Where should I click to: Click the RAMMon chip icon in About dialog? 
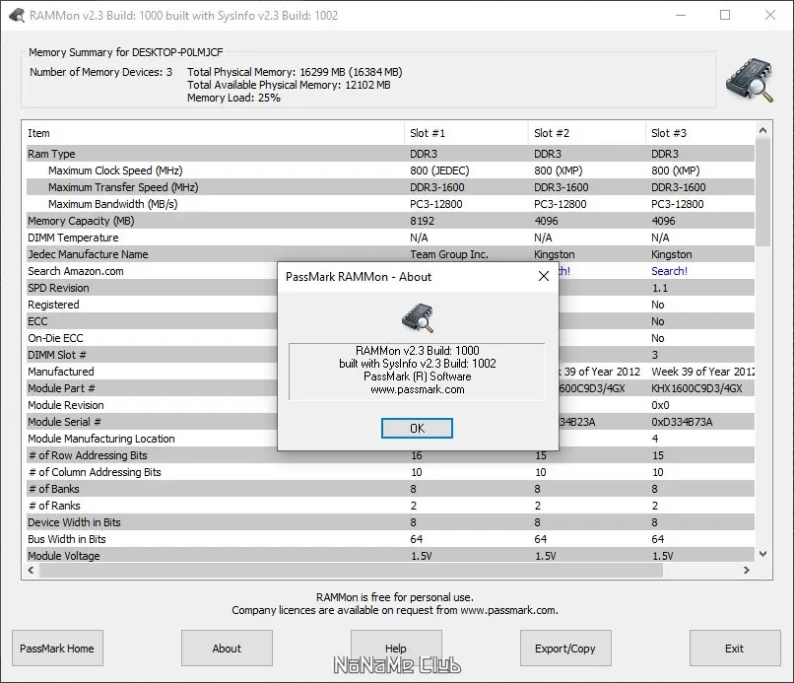(418, 317)
